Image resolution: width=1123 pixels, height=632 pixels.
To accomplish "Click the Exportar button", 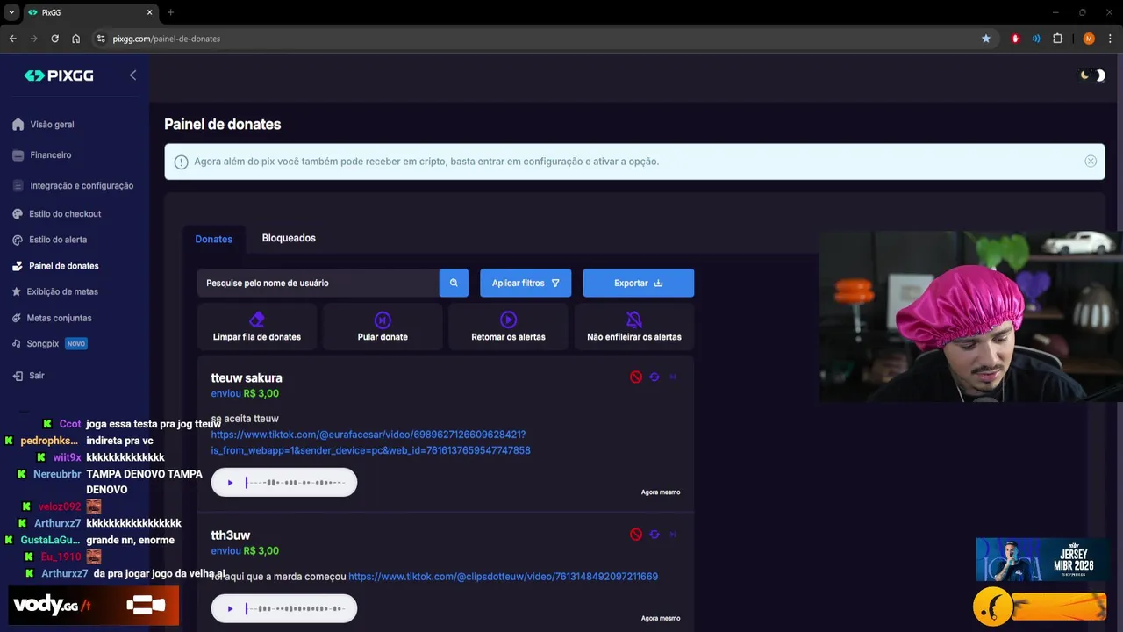I will [639, 283].
